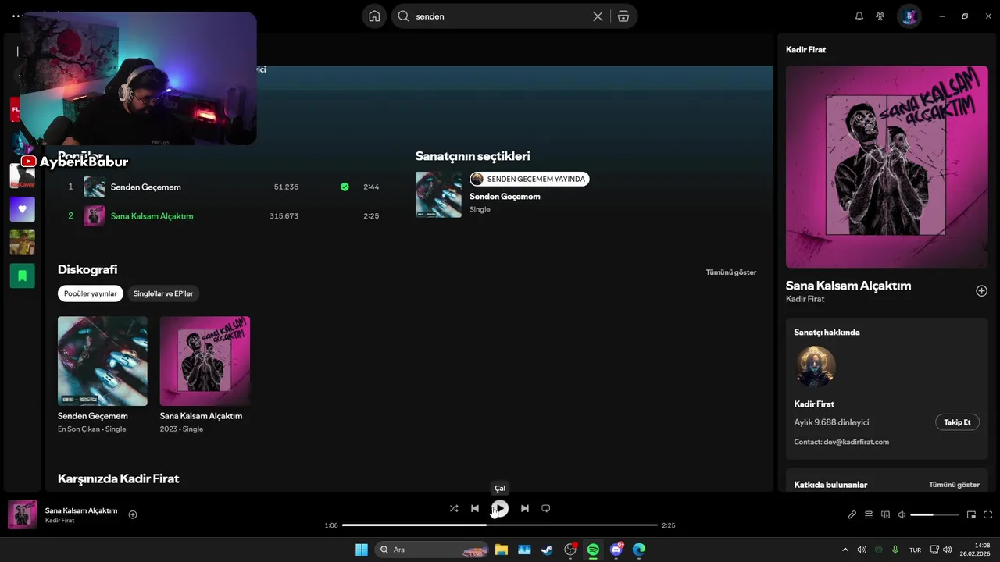Seek within the song progress bar
Viewport: 1000px width, 562px height.
click(500, 525)
